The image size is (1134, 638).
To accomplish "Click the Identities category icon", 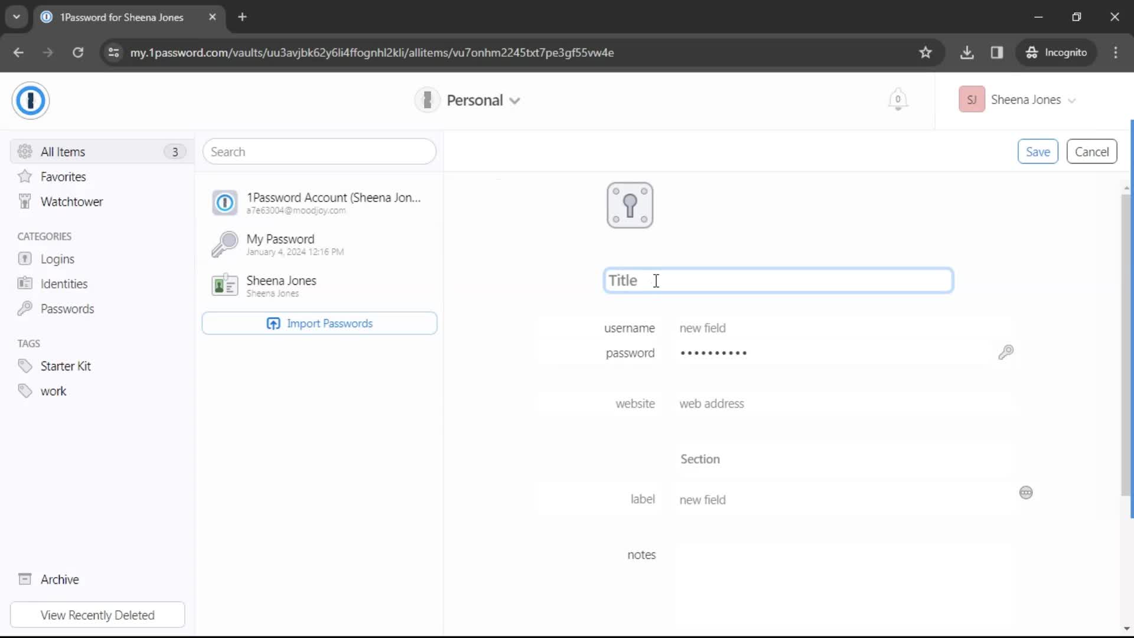I will pyautogui.click(x=24, y=283).
